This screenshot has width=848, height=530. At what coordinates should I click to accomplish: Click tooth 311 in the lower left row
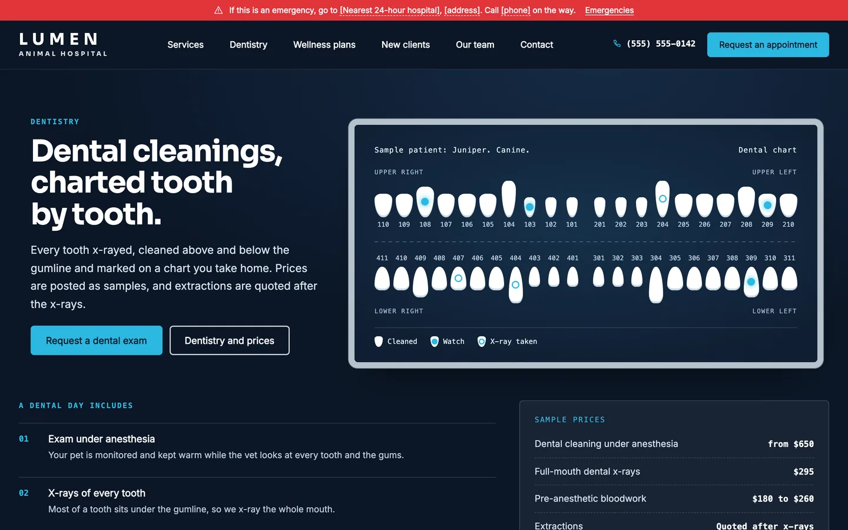tap(789, 278)
